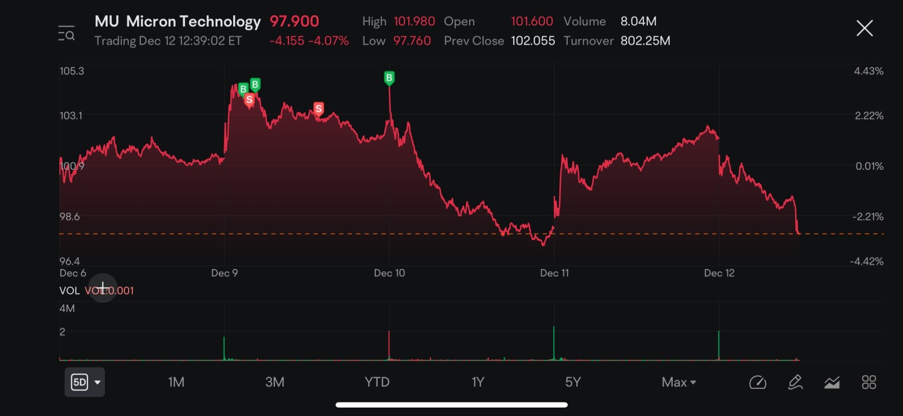Click the 4.43% percent axis label

(869, 71)
